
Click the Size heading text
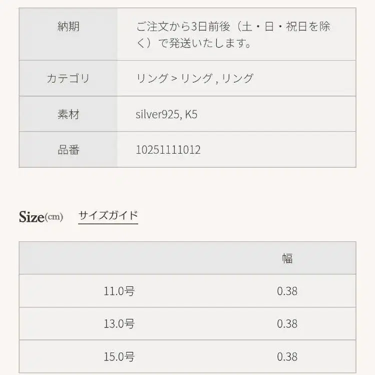(32, 217)
